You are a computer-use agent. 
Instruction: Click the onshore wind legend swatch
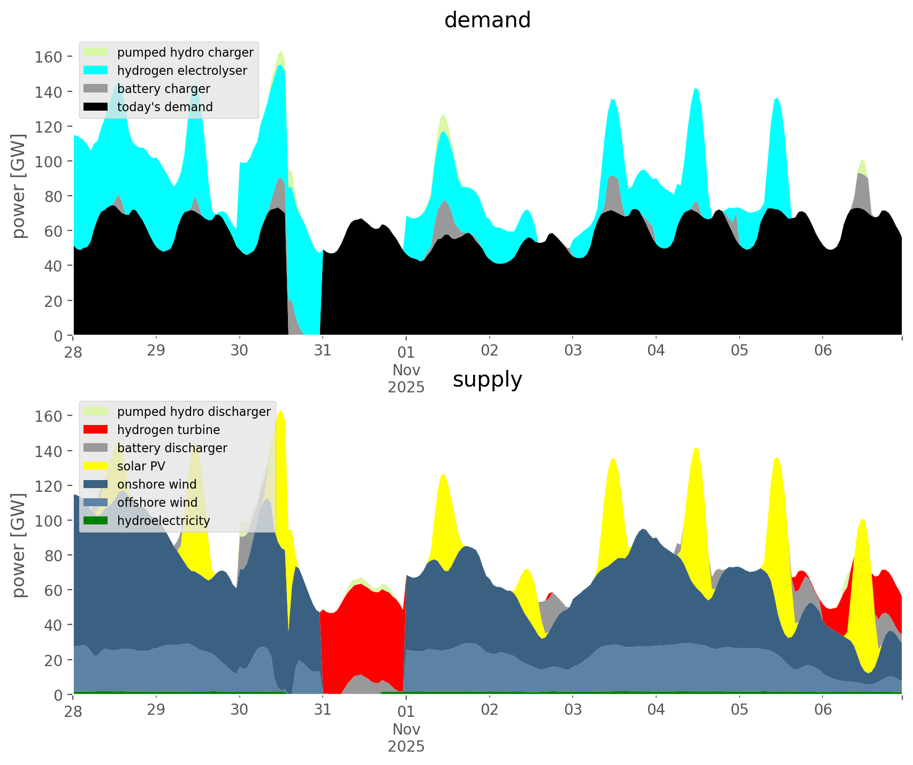tap(96, 484)
